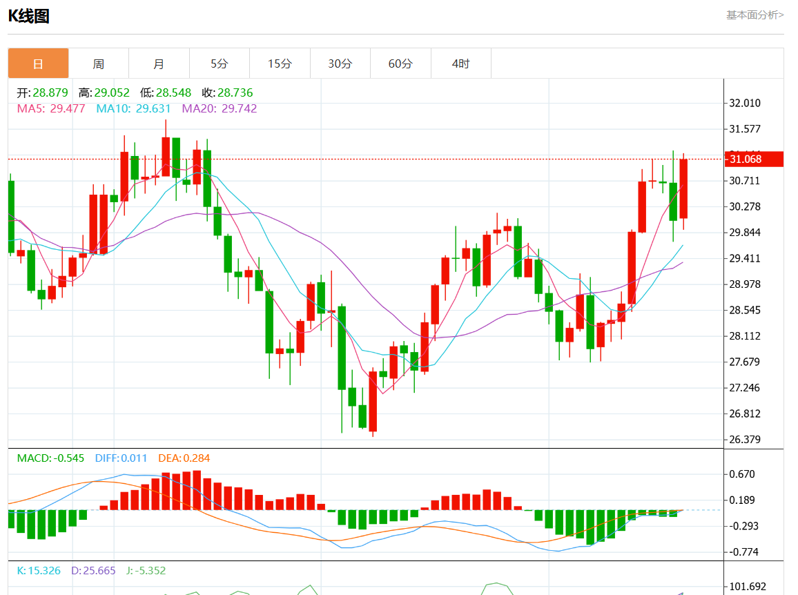Open the 4时 chart tab
The height and width of the screenshot is (595, 798).
click(x=460, y=64)
